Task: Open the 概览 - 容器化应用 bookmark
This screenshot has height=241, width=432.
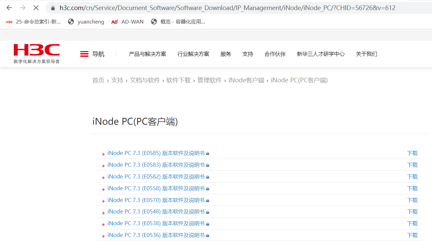Action: [x=178, y=22]
